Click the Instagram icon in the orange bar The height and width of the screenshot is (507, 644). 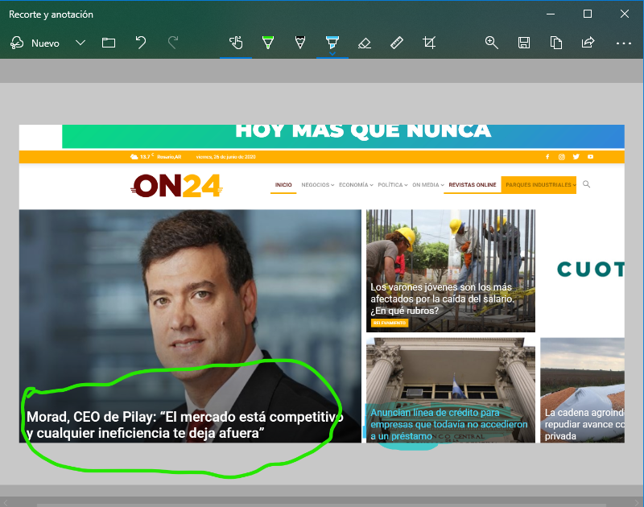tap(561, 157)
